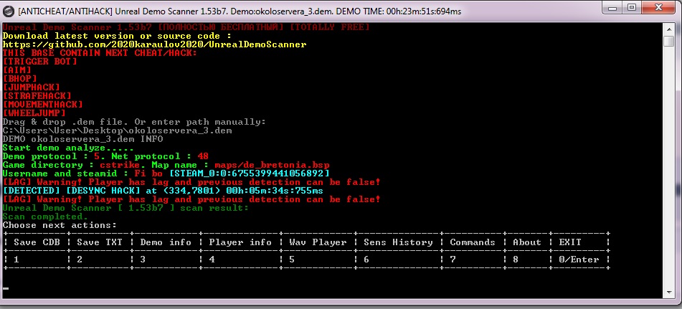Select the Player info menu cell

click(240, 242)
